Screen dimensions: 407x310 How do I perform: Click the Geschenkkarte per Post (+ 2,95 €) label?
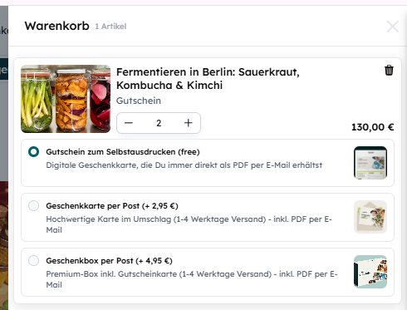[x=112, y=206]
